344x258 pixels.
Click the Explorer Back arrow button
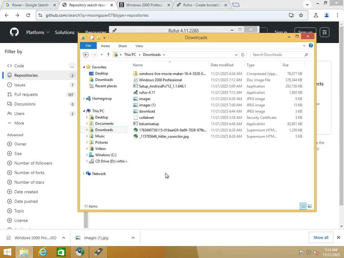click(86, 55)
